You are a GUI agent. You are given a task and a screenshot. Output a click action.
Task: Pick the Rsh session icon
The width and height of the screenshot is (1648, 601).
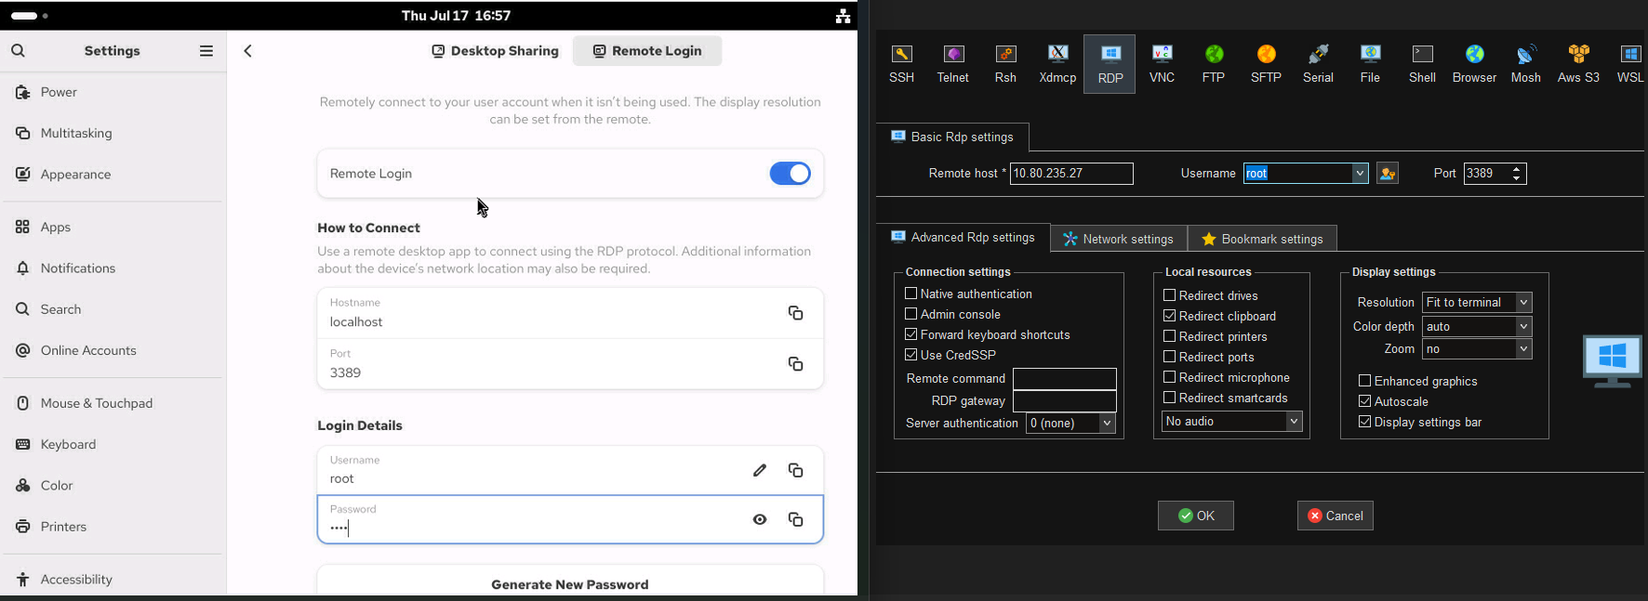[x=1005, y=63]
